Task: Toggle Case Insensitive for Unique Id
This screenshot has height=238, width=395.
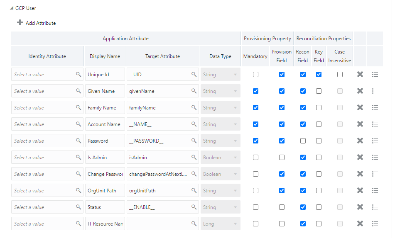Action: click(x=340, y=75)
